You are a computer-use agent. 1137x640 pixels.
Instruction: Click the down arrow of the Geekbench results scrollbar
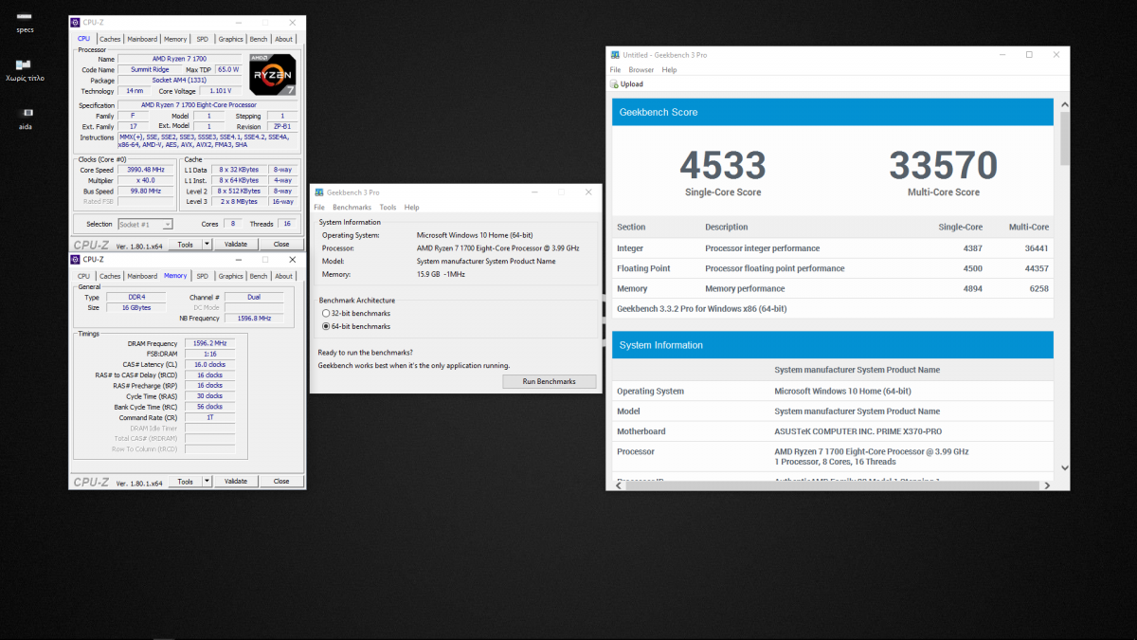1064,467
